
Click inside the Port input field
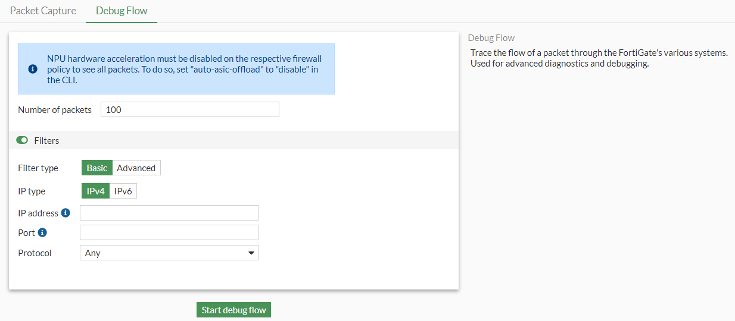(x=169, y=232)
